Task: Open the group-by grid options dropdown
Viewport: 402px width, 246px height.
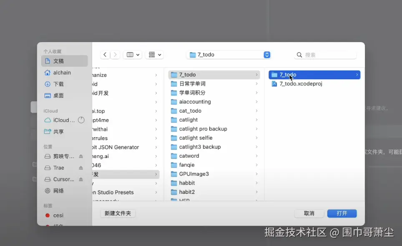Action: pyautogui.click(x=155, y=55)
